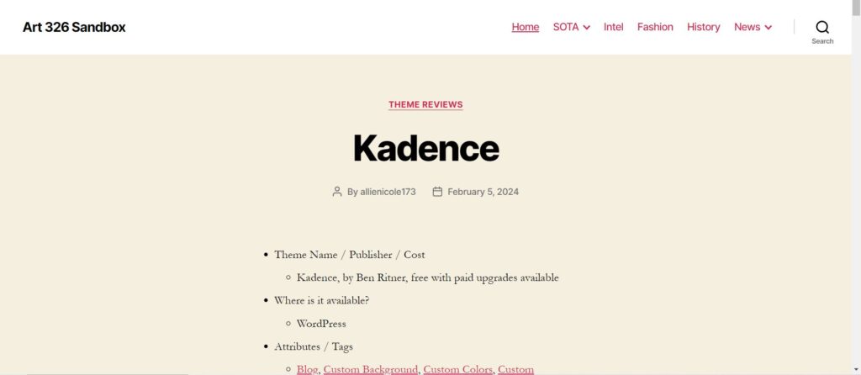Open the Custom Colors tag link

457,369
